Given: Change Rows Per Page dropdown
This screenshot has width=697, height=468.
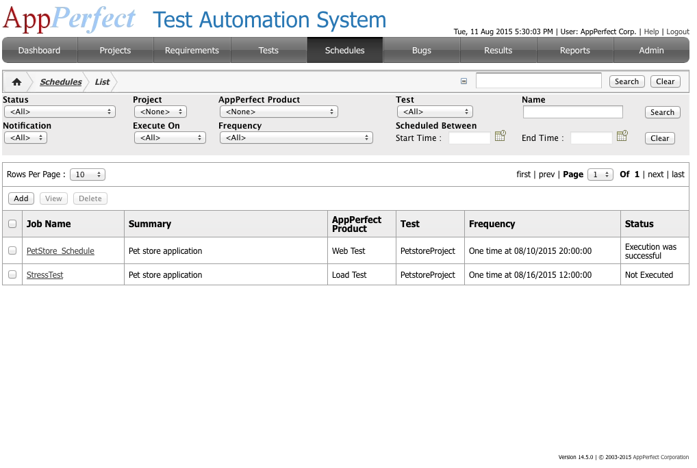Looking at the screenshot, I should click(x=88, y=174).
